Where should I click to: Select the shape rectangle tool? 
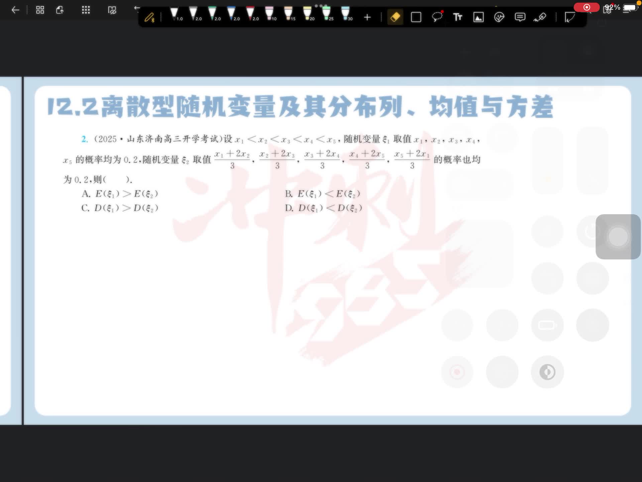[x=416, y=17]
